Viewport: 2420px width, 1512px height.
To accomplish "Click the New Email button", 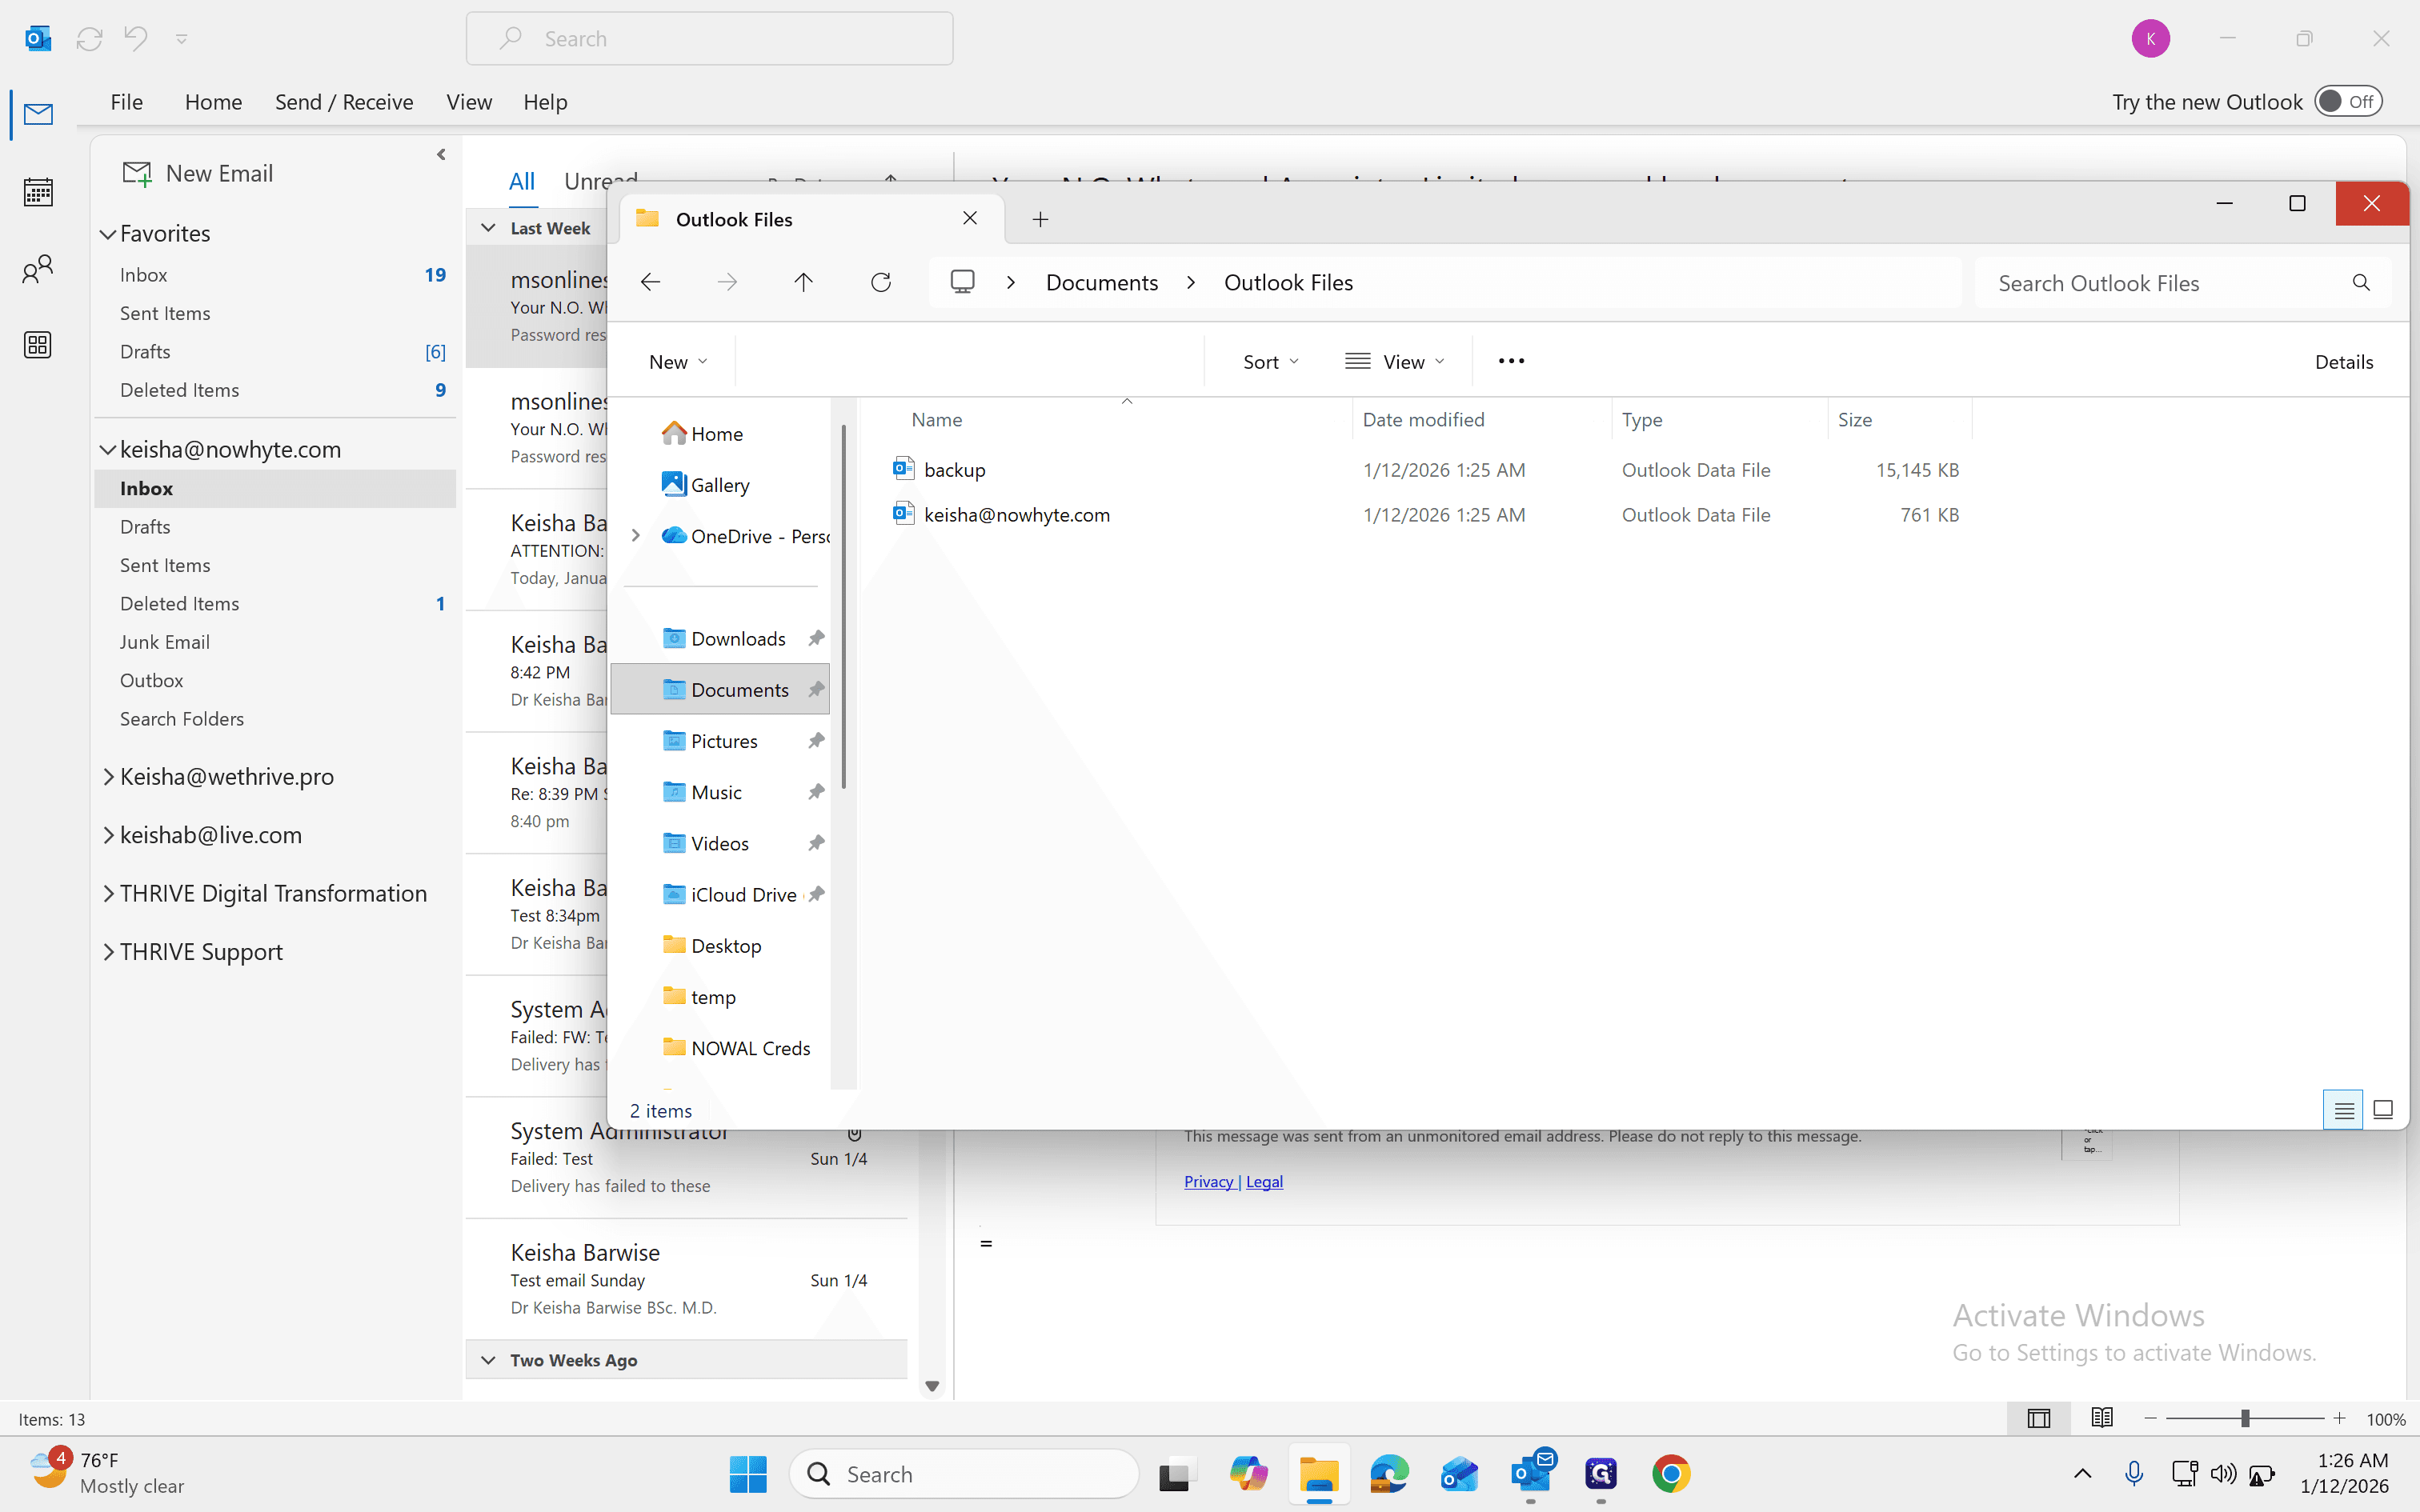I will click(x=198, y=174).
